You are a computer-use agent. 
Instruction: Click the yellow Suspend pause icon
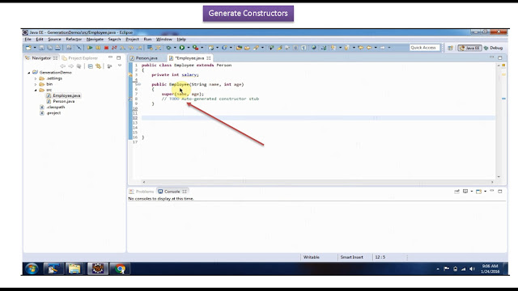tap(98, 48)
